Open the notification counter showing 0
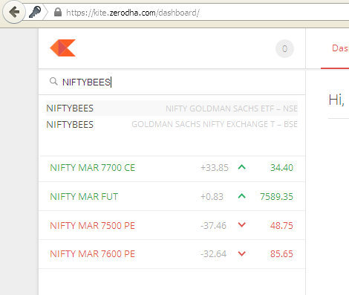 click(x=284, y=49)
